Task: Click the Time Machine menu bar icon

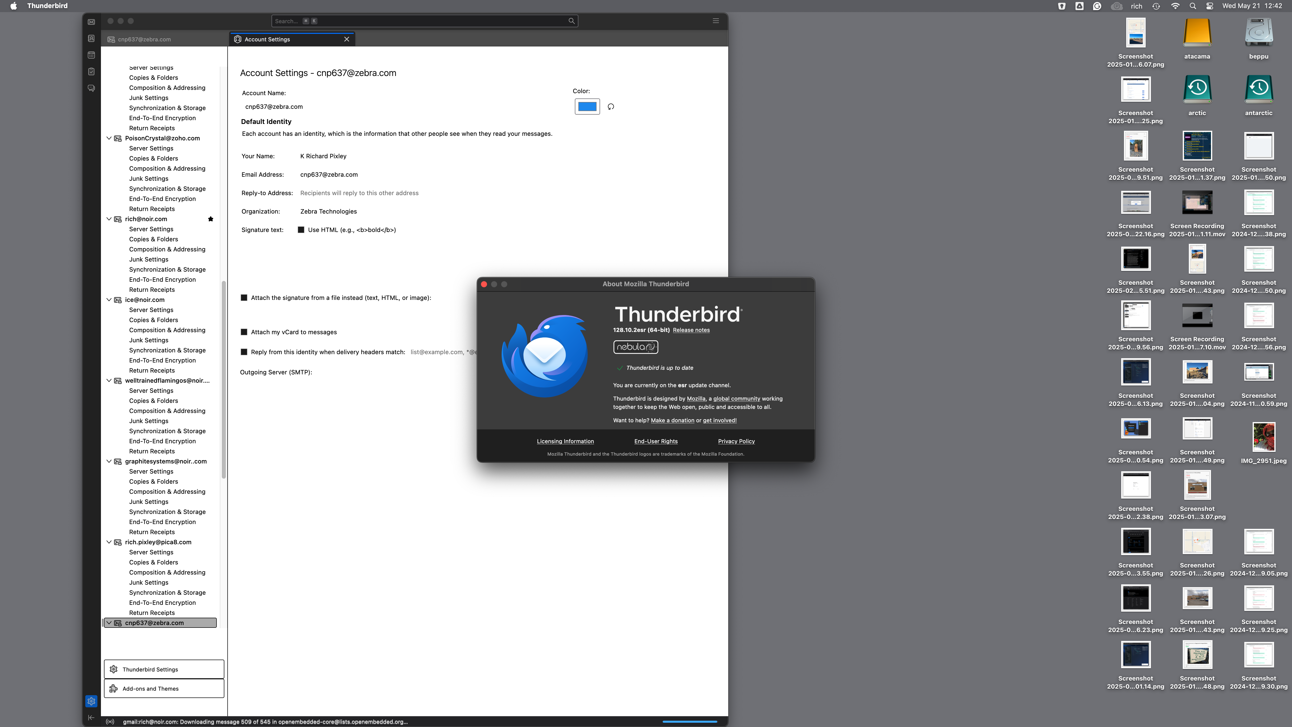Action: [x=1155, y=6]
